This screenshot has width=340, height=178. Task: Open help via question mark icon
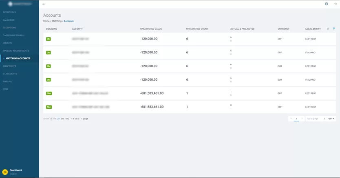(x=326, y=4)
